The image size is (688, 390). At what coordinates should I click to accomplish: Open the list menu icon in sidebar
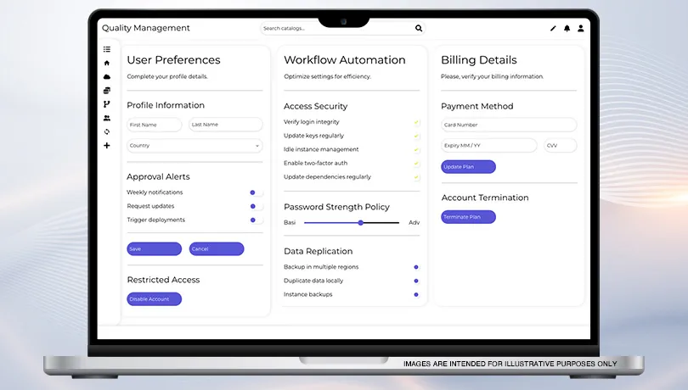click(x=107, y=49)
